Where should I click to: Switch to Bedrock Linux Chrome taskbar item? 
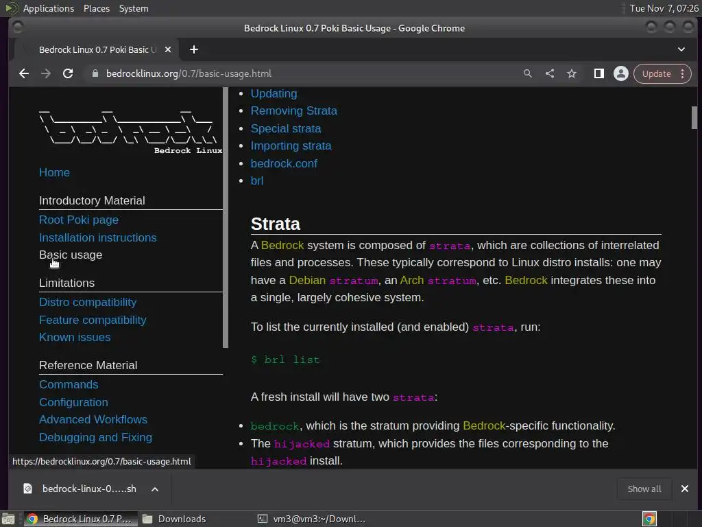point(80,519)
